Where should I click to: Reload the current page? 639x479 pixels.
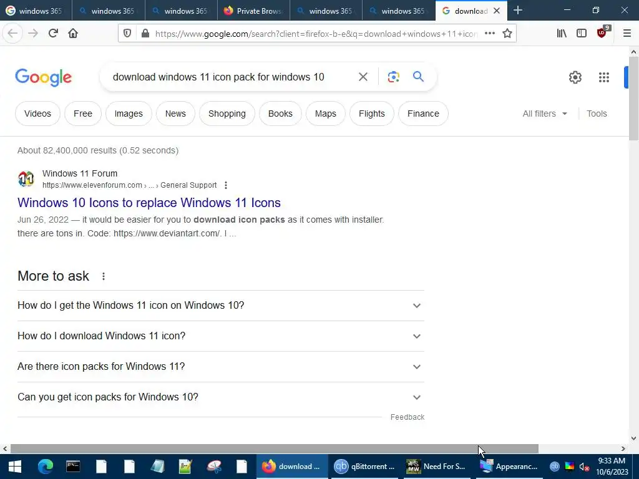pyautogui.click(x=53, y=34)
